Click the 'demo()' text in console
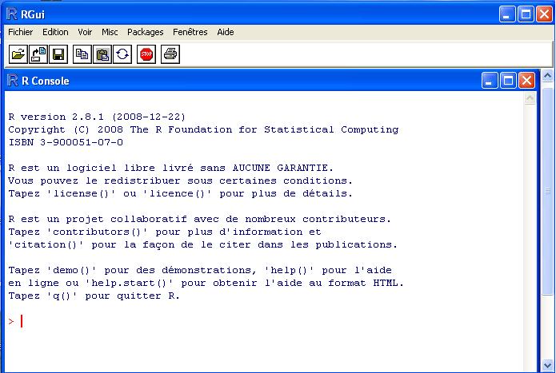The height and width of the screenshot is (373, 556). (71, 271)
